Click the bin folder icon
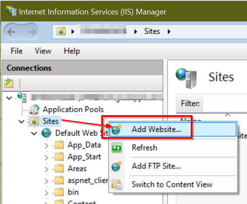The image size is (247, 204). pos(59,192)
